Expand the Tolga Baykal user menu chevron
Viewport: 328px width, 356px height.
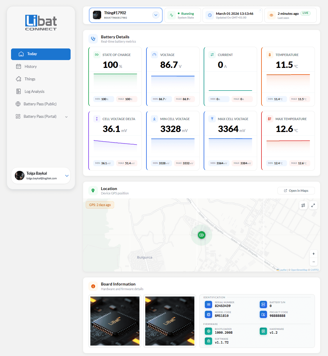pyautogui.click(x=67, y=176)
